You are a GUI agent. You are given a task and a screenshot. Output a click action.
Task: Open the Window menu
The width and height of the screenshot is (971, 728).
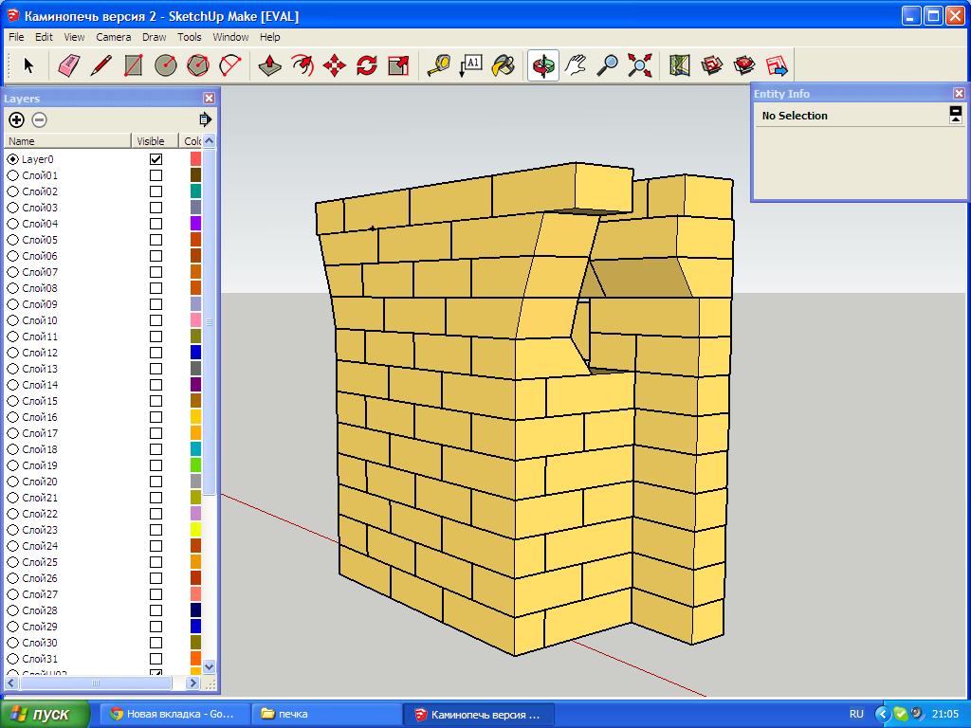[x=230, y=37]
